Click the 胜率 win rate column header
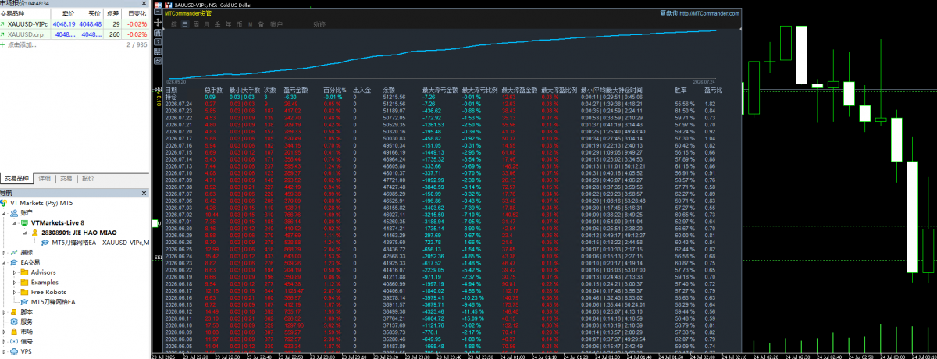The height and width of the screenshot is (359, 937). 680,90
